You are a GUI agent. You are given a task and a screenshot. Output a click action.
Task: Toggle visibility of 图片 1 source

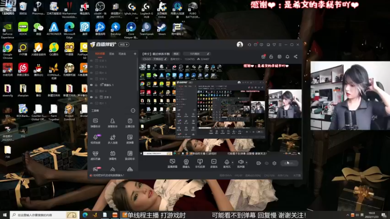pyautogui.click(x=91, y=103)
